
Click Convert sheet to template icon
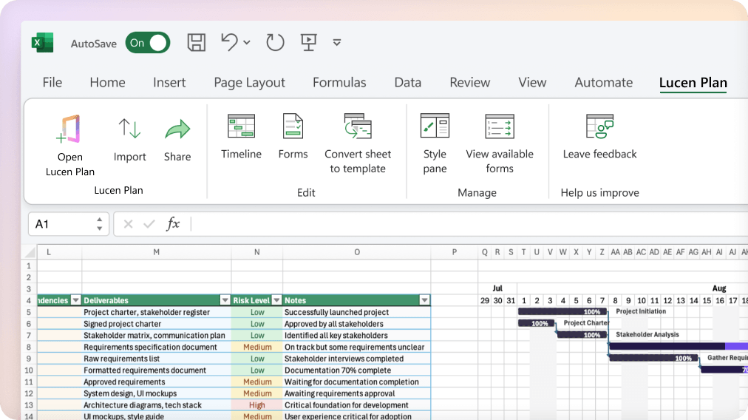point(358,126)
